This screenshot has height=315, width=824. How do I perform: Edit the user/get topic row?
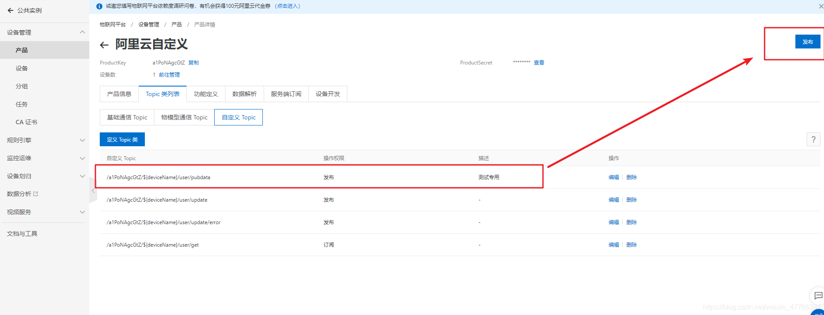(614, 245)
